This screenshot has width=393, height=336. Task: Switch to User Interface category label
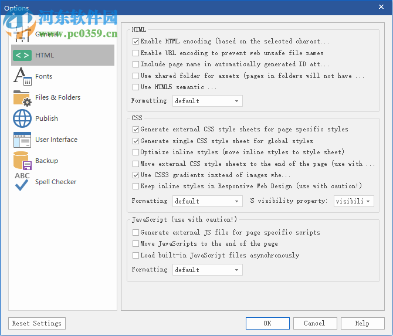click(56, 140)
